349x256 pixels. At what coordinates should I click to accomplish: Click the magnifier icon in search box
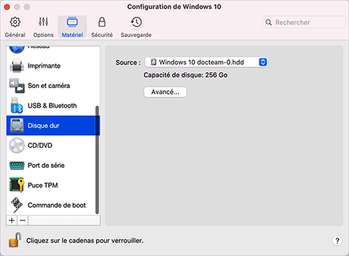click(x=269, y=22)
